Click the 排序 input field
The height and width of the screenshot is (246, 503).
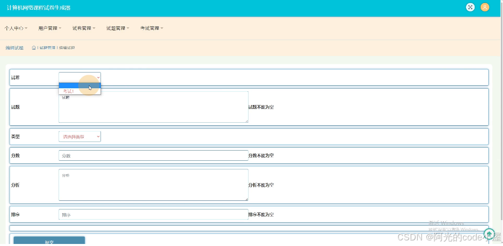click(153, 215)
